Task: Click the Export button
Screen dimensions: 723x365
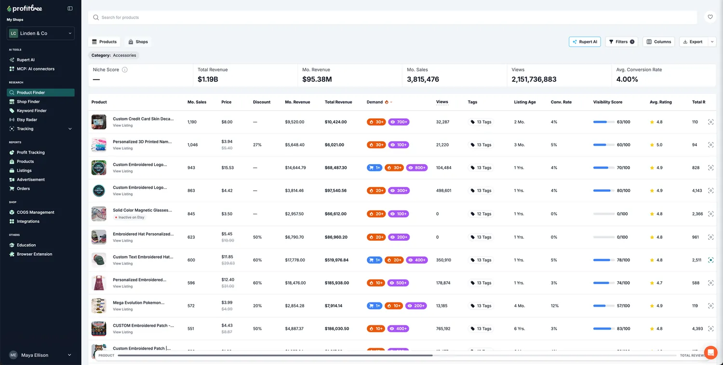Action: click(x=694, y=42)
